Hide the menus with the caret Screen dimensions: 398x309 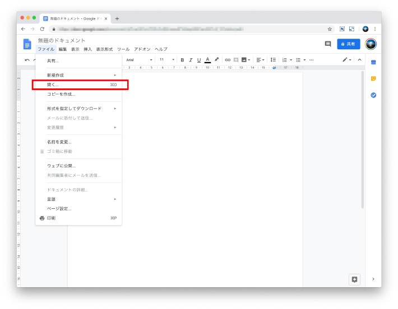tap(359, 60)
